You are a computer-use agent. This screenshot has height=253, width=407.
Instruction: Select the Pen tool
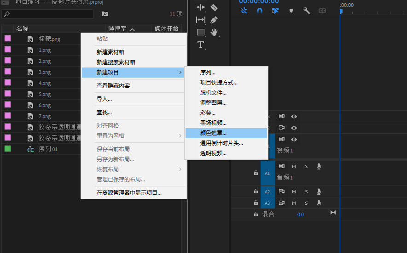coord(214,20)
